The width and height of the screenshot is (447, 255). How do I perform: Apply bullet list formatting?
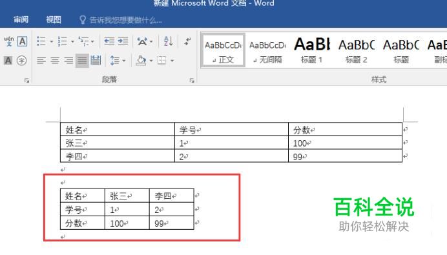point(41,41)
